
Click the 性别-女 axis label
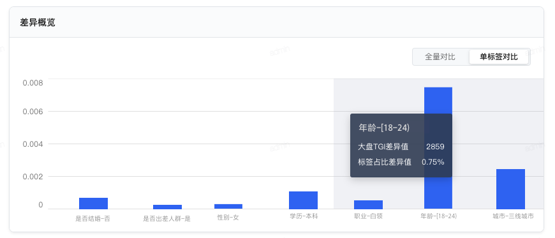pos(228,218)
